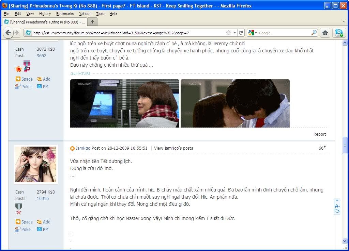Image resolution: width=349 pixels, height=251 pixels.
Task: Click the Report link
Action: (x=320, y=134)
